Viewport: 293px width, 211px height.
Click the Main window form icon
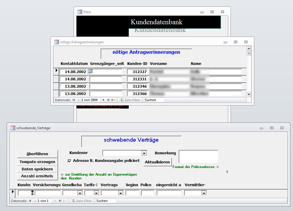coord(79,12)
